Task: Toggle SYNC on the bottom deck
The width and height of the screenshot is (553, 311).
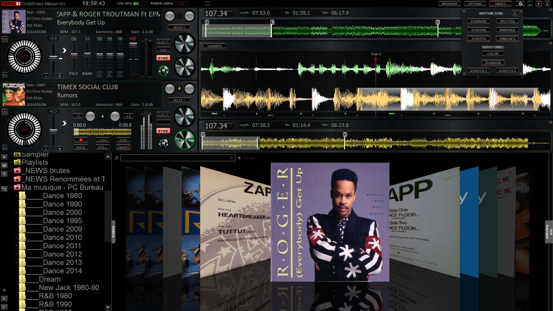Action: [163, 131]
